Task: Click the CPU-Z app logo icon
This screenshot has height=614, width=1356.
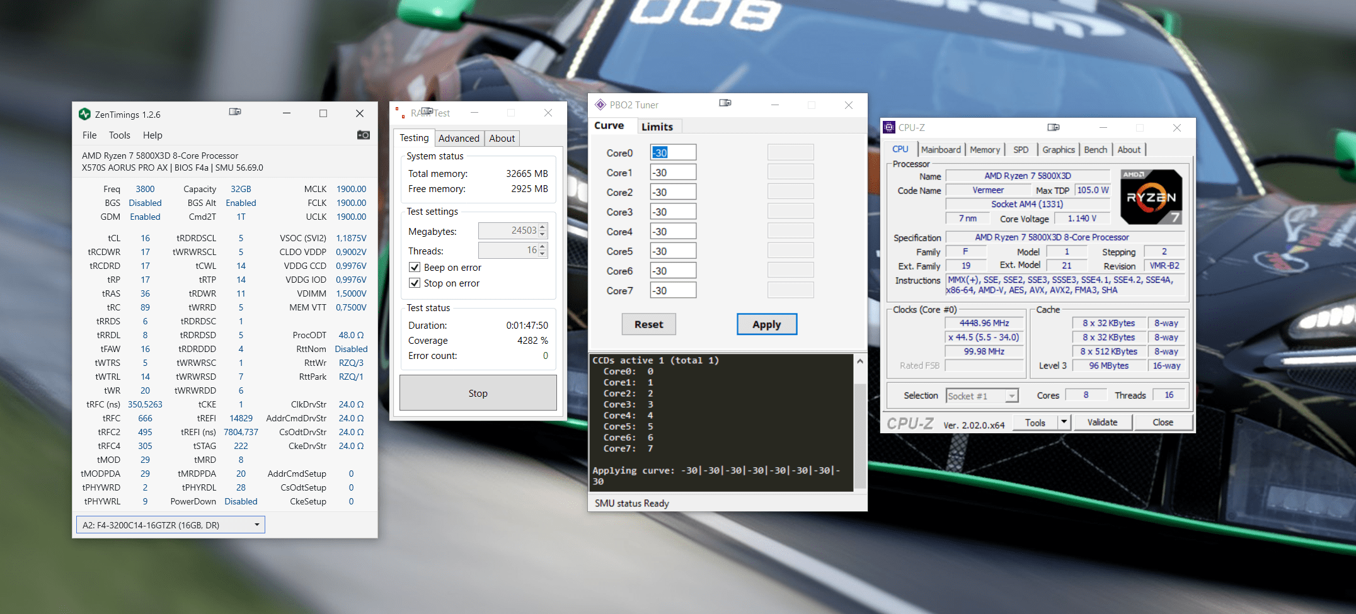Action: click(x=889, y=127)
